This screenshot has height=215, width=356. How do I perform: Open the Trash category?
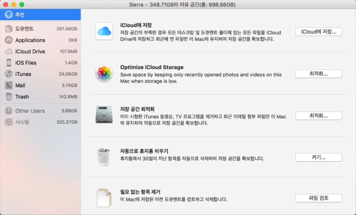pyautogui.click(x=40, y=96)
